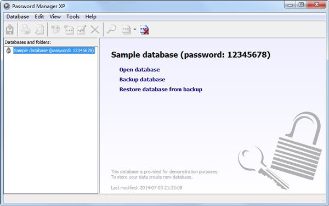The width and height of the screenshot is (329, 206).
Task: Click 'This database is provided for demonstration' text
Action: tap(164, 172)
